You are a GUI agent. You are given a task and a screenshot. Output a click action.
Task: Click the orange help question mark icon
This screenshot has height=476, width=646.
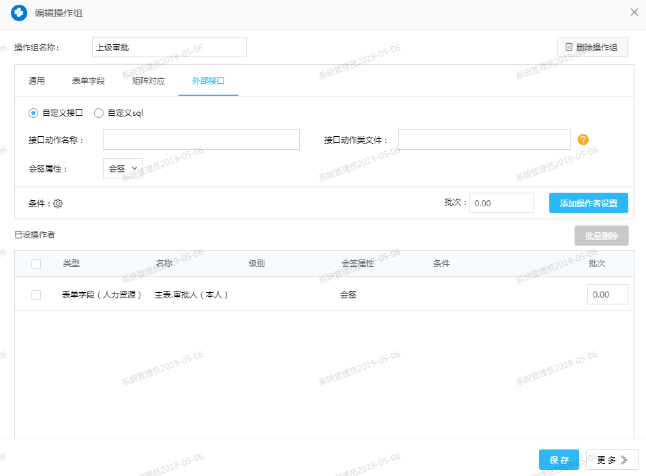point(583,140)
